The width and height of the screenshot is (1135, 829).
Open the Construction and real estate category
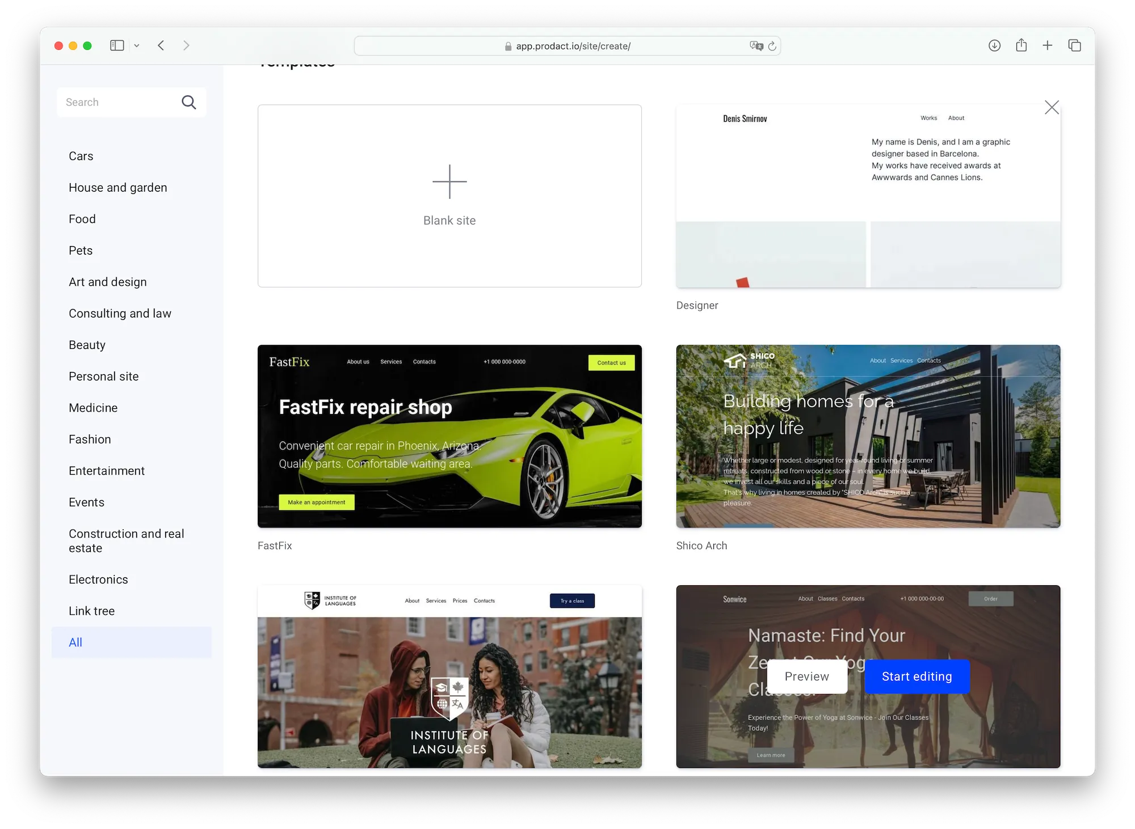126,540
